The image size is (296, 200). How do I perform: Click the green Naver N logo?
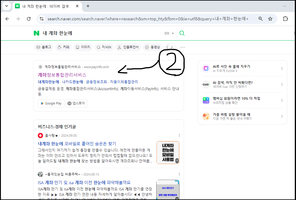(x=37, y=33)
